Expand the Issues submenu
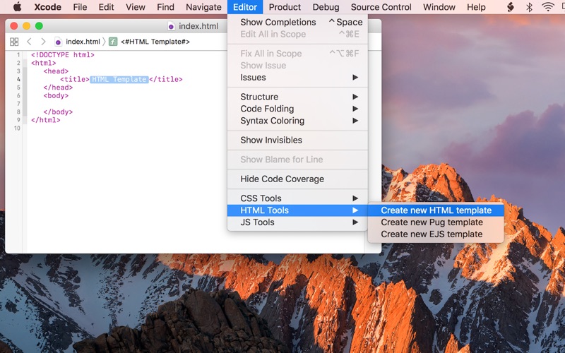 point(297,78)
